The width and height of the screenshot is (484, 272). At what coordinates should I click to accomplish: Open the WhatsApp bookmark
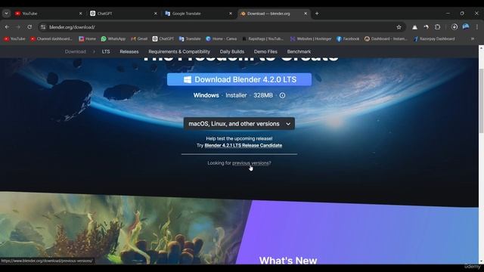click(x=113, y=39)
